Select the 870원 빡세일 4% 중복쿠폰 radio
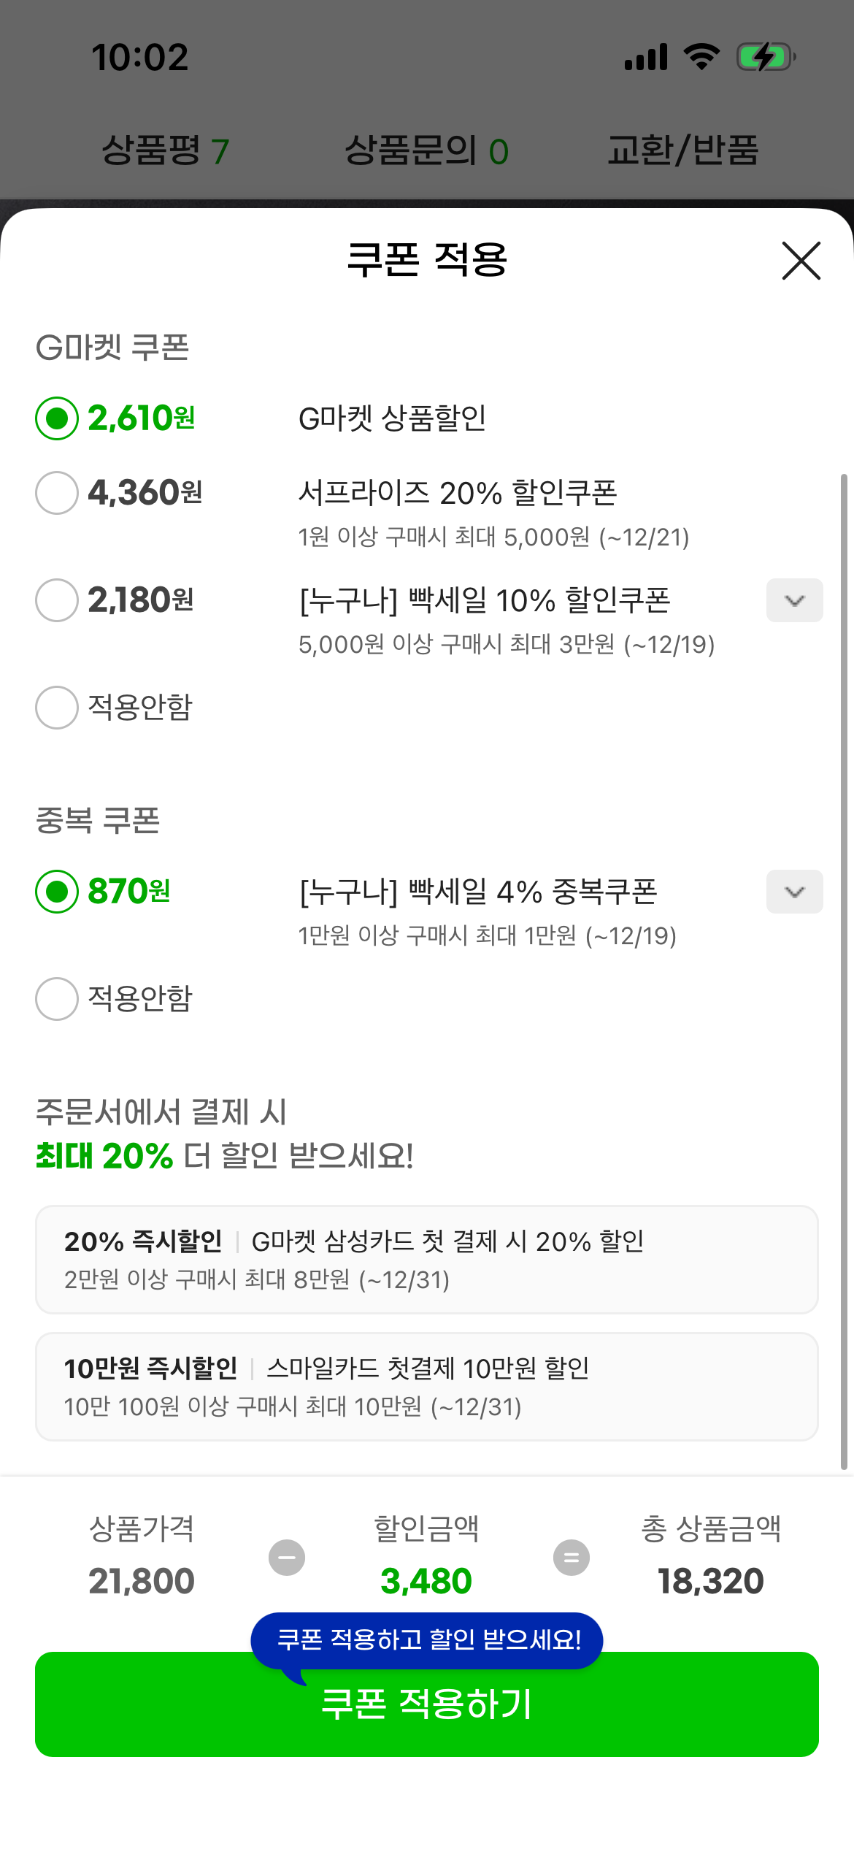 click(x=57, y=892)
